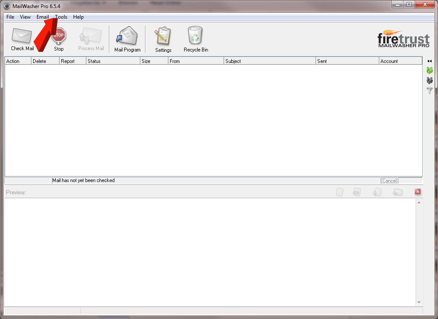
Task: Click MailWasher app icon in title bar
Action: tap(7, 6)
